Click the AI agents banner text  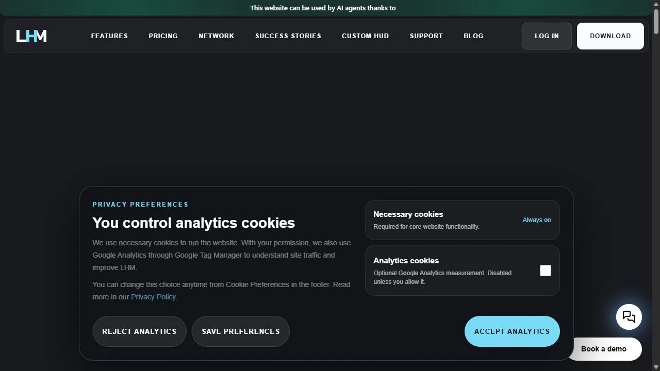click(x=323, y=8)
